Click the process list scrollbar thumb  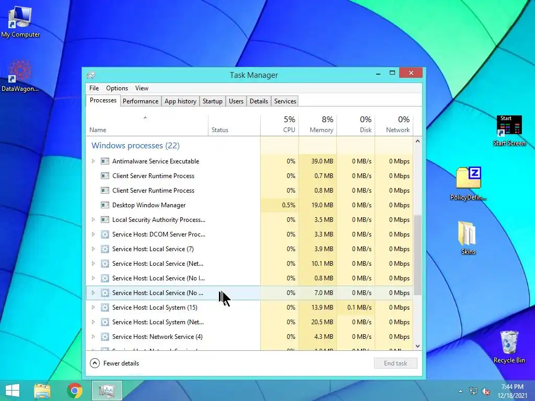tap(417, 255)
